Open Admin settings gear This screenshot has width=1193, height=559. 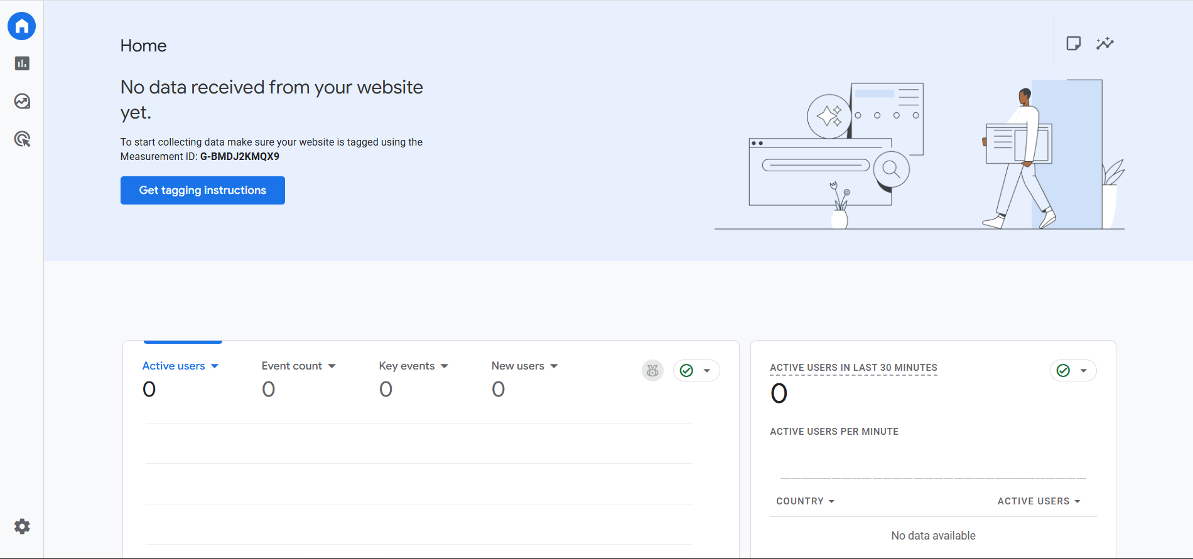(22, 526)
